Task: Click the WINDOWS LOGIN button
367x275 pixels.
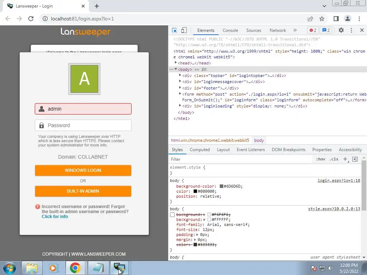Action: click(x=83, y=170)
